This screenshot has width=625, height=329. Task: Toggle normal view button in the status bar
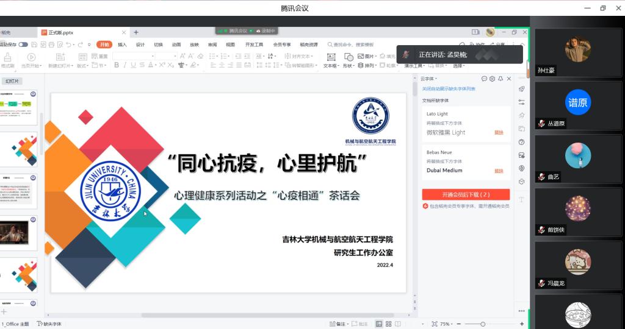tap(379, 324)
